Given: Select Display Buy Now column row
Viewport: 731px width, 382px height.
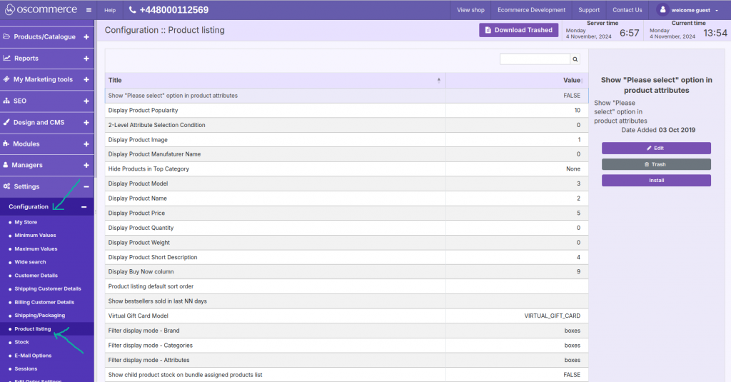Looking at the screenshot, I should [346, 272].
